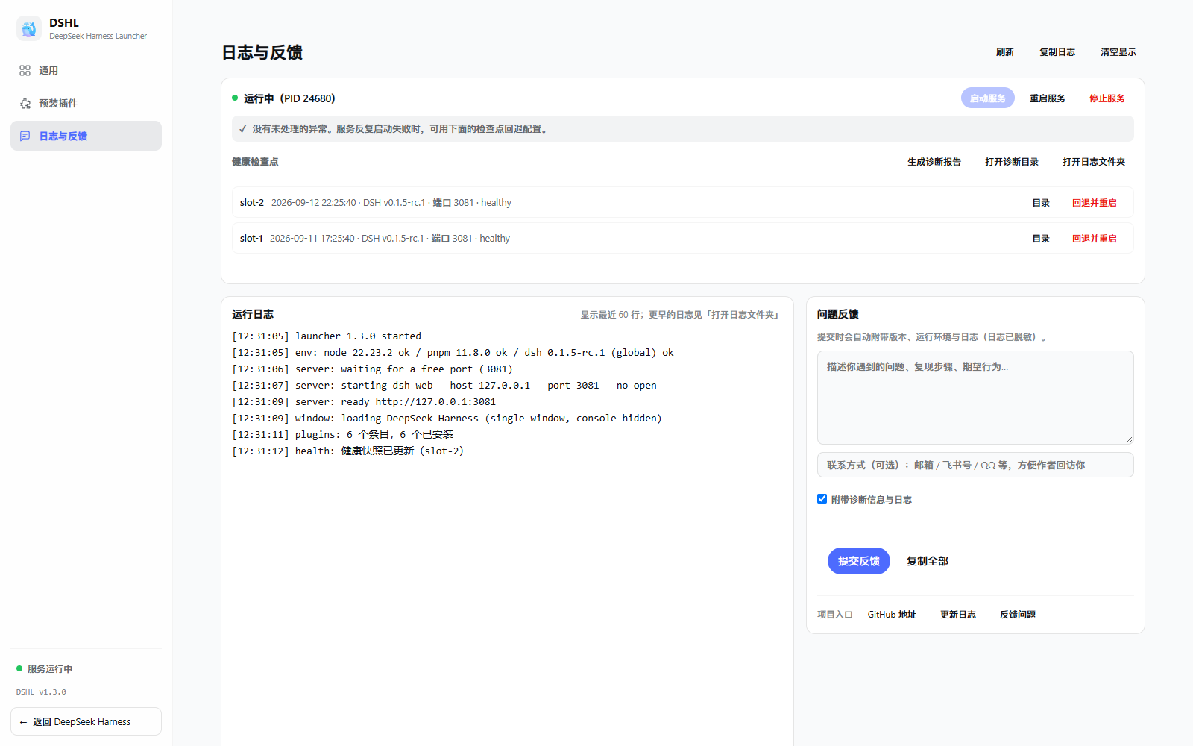Click log line 'server: ready http://127.0.0.1:3081'

click(x=364, y=402)
